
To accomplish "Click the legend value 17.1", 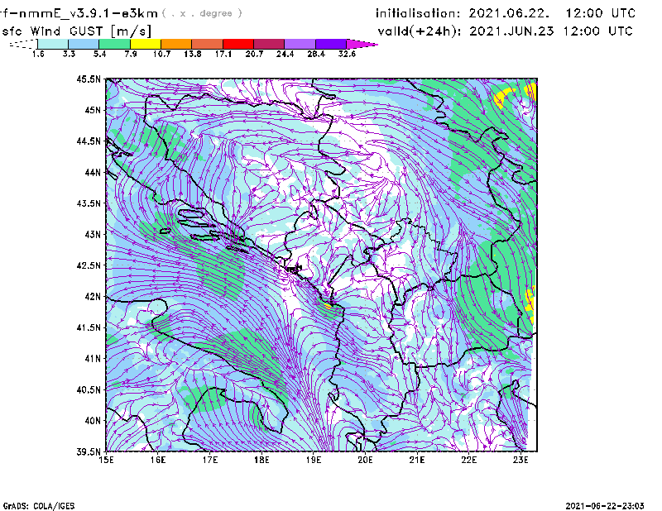I will tap(223, 54).
